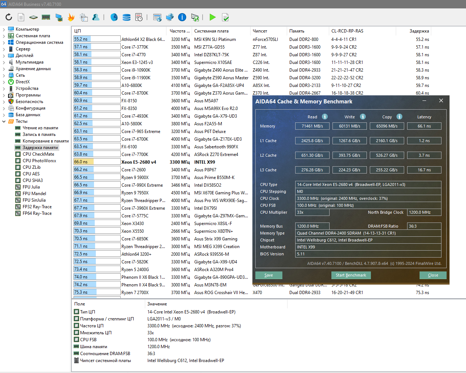
Task: Click the web page globe toolbar icon
Action: (x=157, y=17)
